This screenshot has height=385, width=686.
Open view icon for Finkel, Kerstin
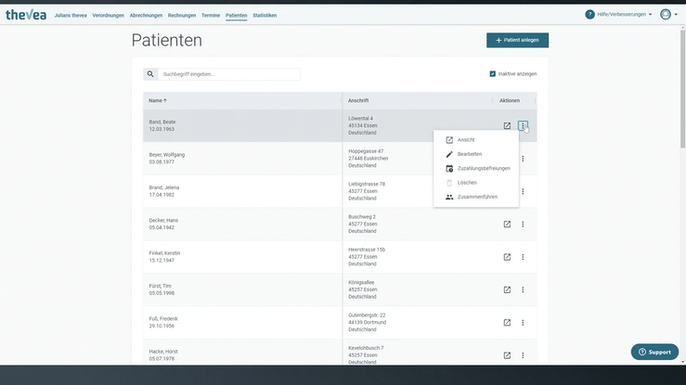(507, 257)
